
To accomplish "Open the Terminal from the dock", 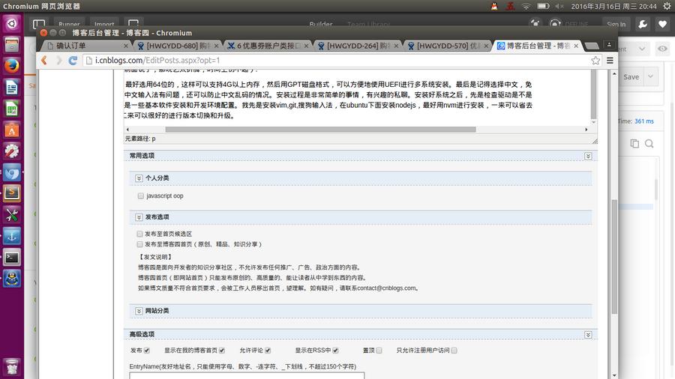I will click(11, 257).
